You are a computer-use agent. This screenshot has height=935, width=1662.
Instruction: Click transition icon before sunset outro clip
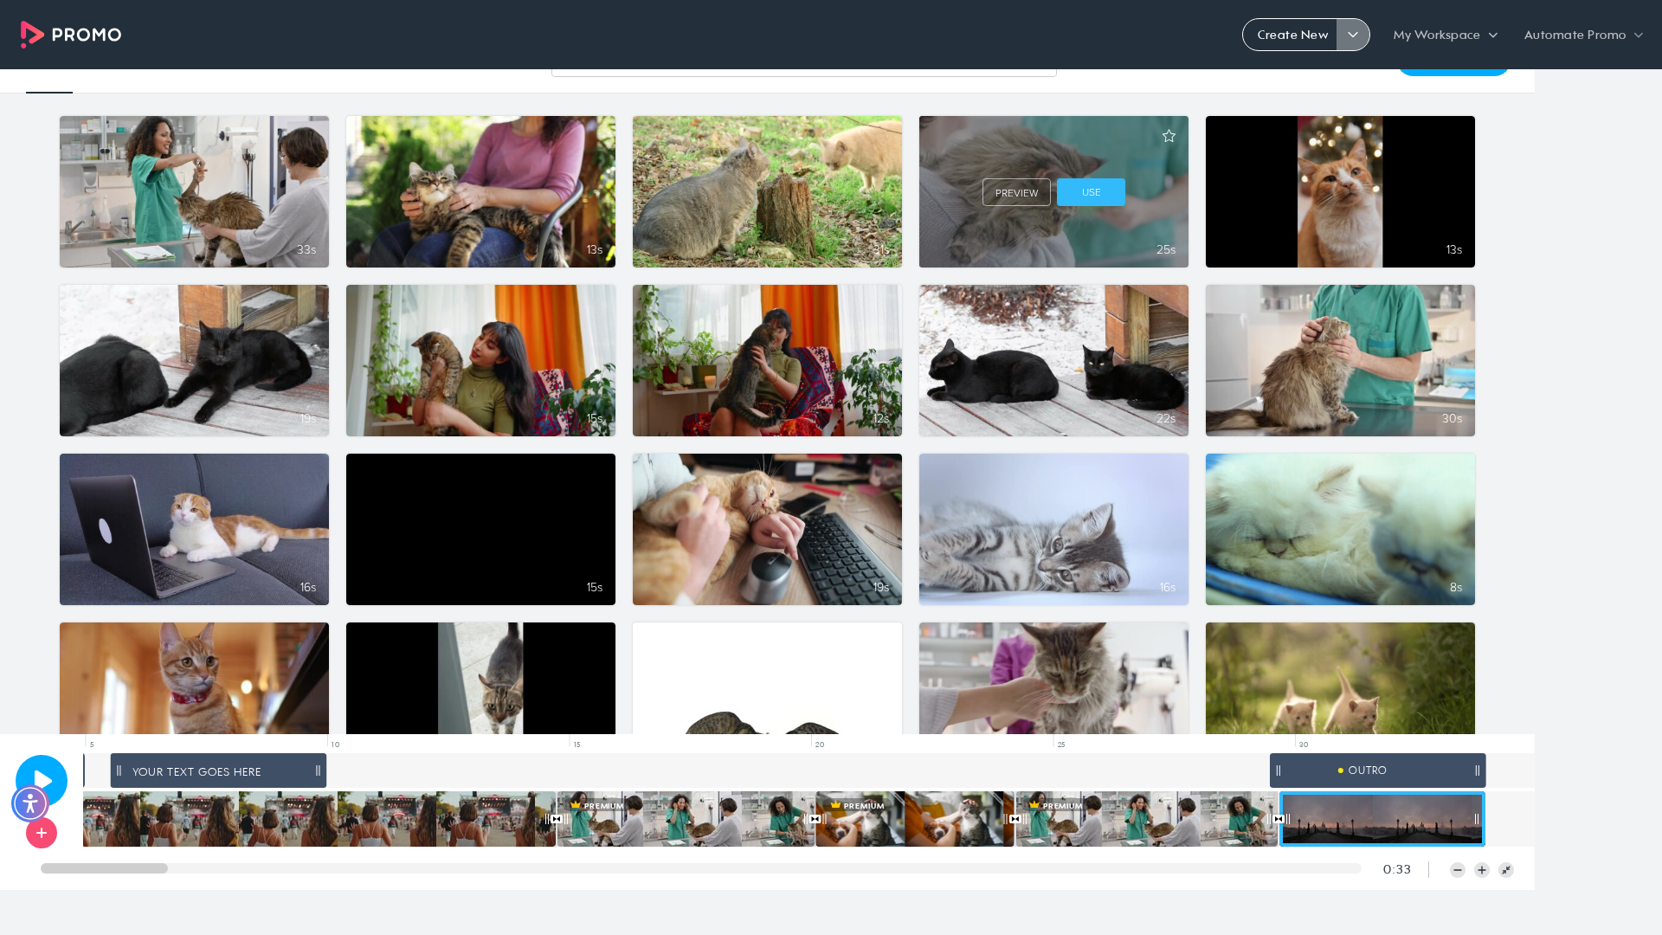(1279, 819)
